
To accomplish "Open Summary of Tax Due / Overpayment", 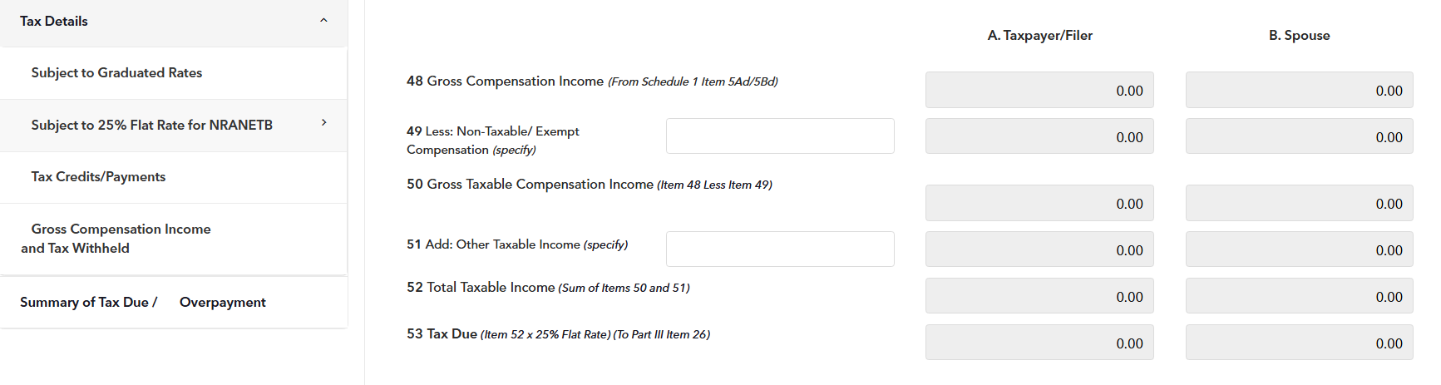I will pyautogui.click(x=143, y=303).
